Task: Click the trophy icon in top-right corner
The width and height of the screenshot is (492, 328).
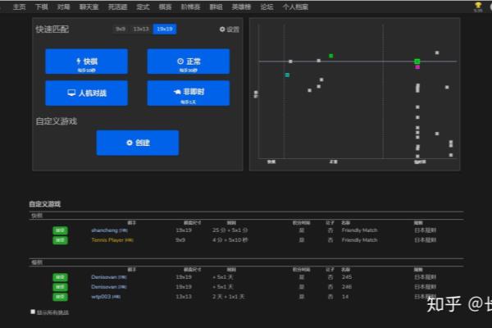Action: coord(478,5)
